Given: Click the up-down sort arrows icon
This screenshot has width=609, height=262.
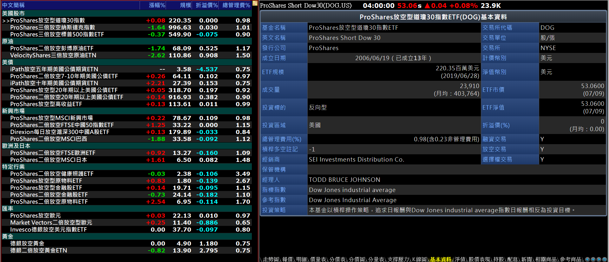Looking at the screenshot, I should (255, 3).
